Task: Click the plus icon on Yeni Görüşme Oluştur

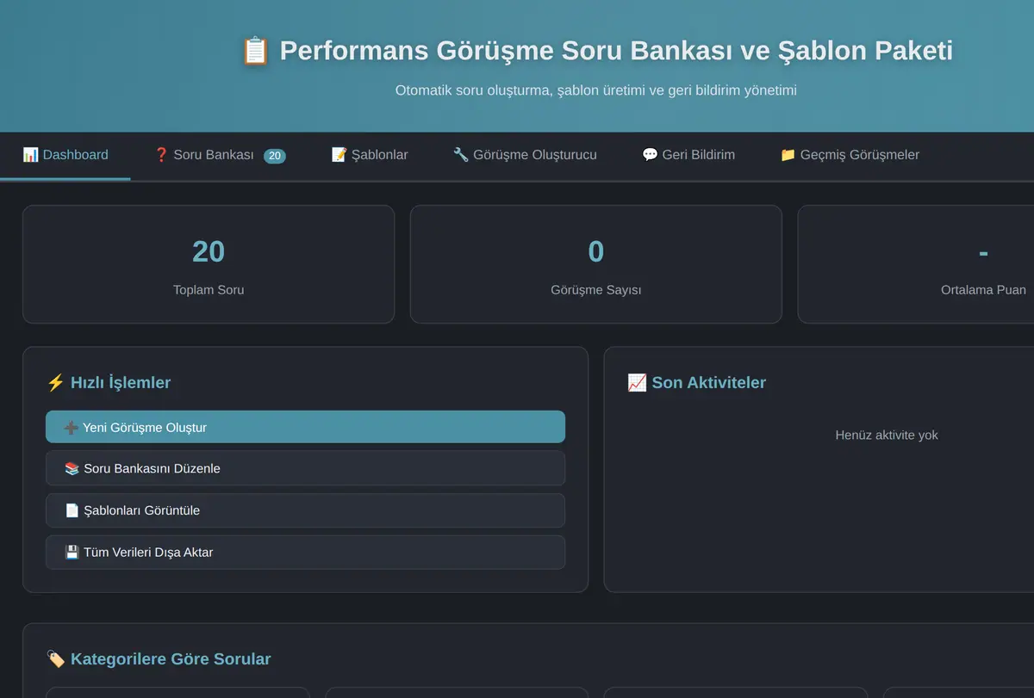Action: pyautogui.click(x=72, y=428)
